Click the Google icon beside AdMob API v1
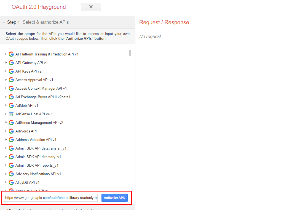Screen dimensions: 281x210 click(x=11, y=105)
